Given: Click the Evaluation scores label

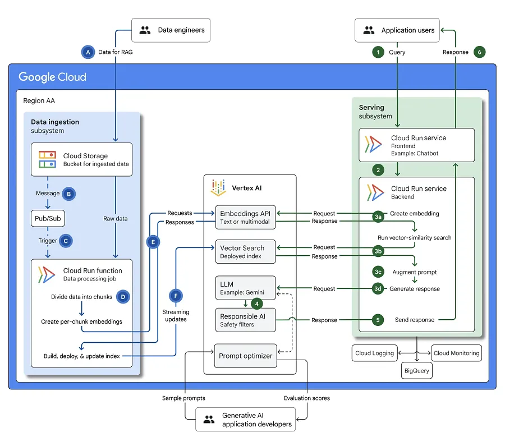Looking at the screenshot, I should 306,398.
